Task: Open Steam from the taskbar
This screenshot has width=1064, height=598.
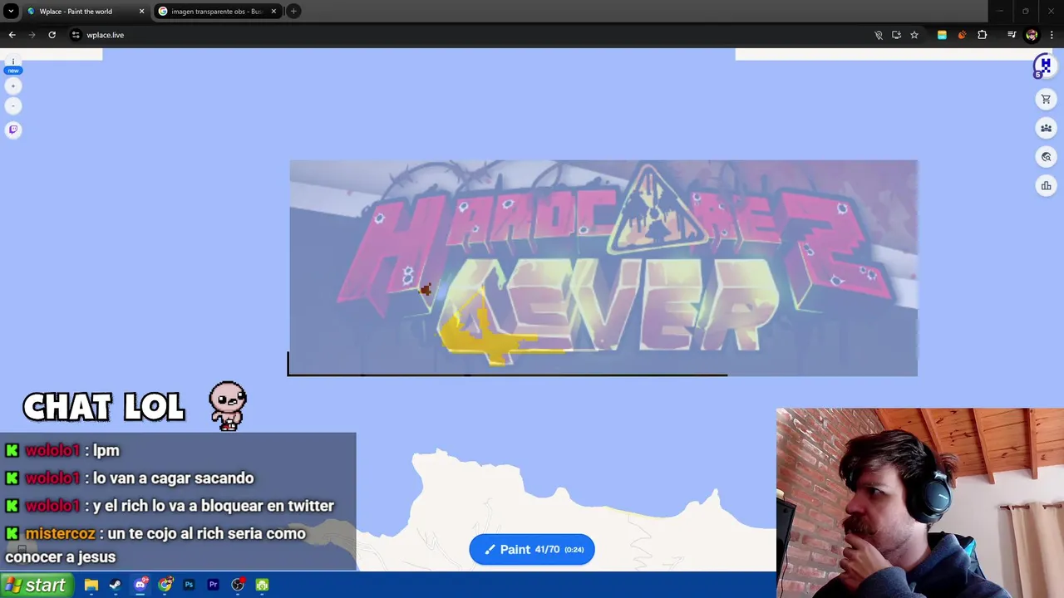Action: [116, 585]
